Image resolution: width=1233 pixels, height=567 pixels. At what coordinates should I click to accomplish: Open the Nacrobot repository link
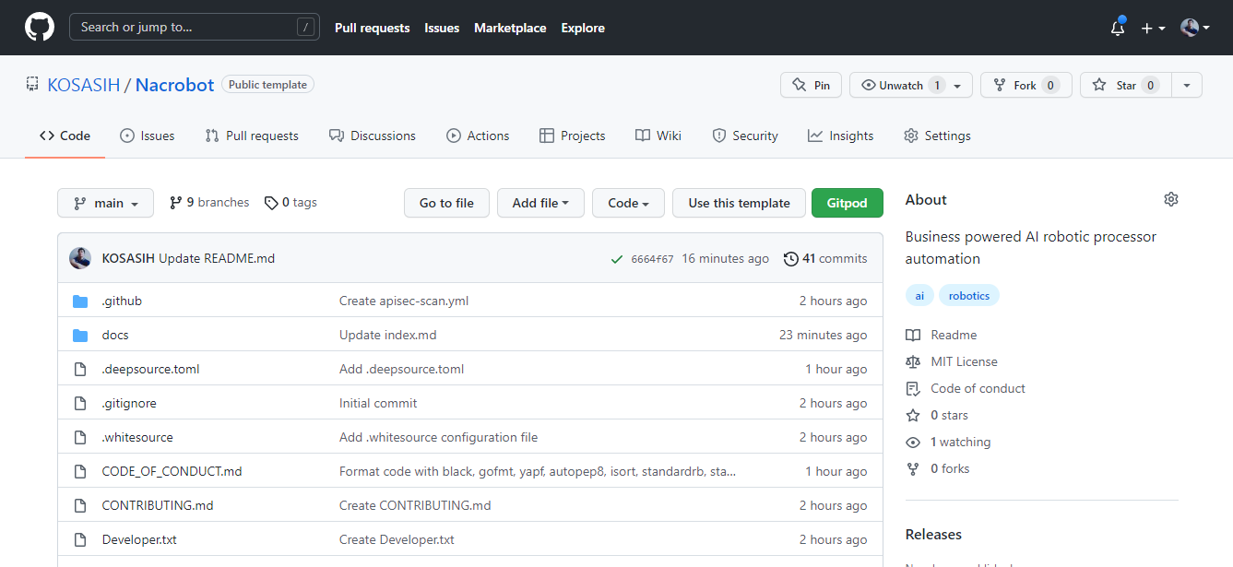(174, 85)
